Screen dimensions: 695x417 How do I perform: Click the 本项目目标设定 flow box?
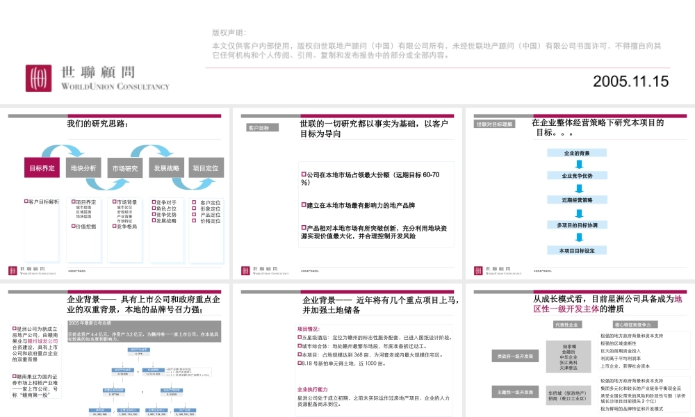coord(577,250)
